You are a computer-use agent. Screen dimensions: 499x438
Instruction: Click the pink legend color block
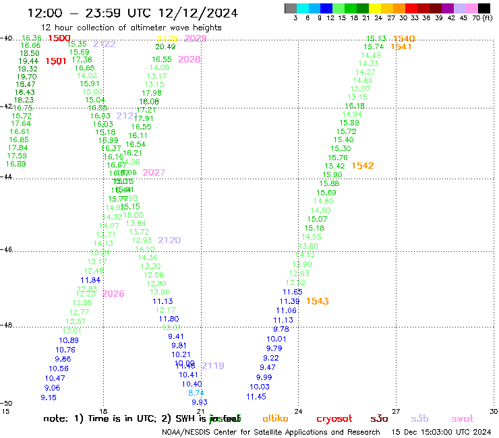coord(471,8)
